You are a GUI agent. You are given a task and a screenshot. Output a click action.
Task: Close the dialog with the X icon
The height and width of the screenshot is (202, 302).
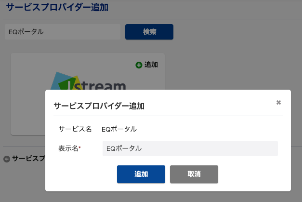pos(278,102)
